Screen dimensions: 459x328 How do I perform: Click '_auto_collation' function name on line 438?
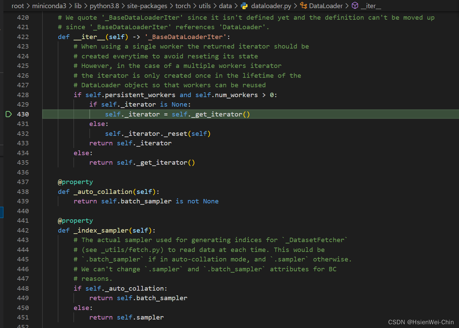point(103,192)
